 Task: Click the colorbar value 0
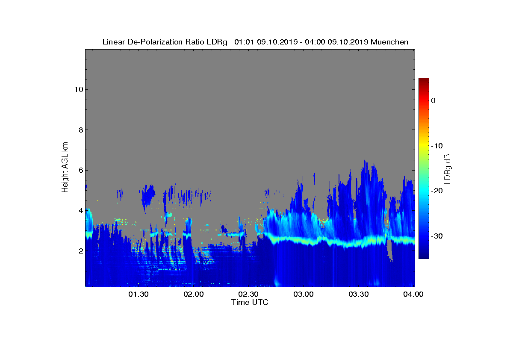[433, 100]
